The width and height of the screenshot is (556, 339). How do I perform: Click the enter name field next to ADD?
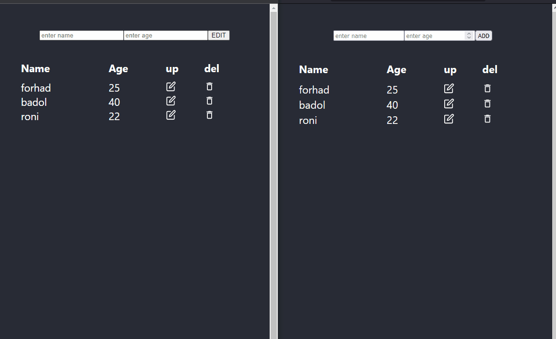tap(368, 35)
